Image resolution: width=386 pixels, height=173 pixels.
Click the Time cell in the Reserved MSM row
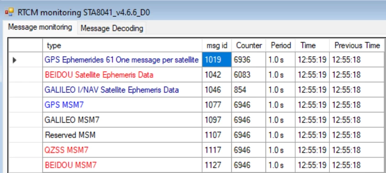tap(313, 135)
